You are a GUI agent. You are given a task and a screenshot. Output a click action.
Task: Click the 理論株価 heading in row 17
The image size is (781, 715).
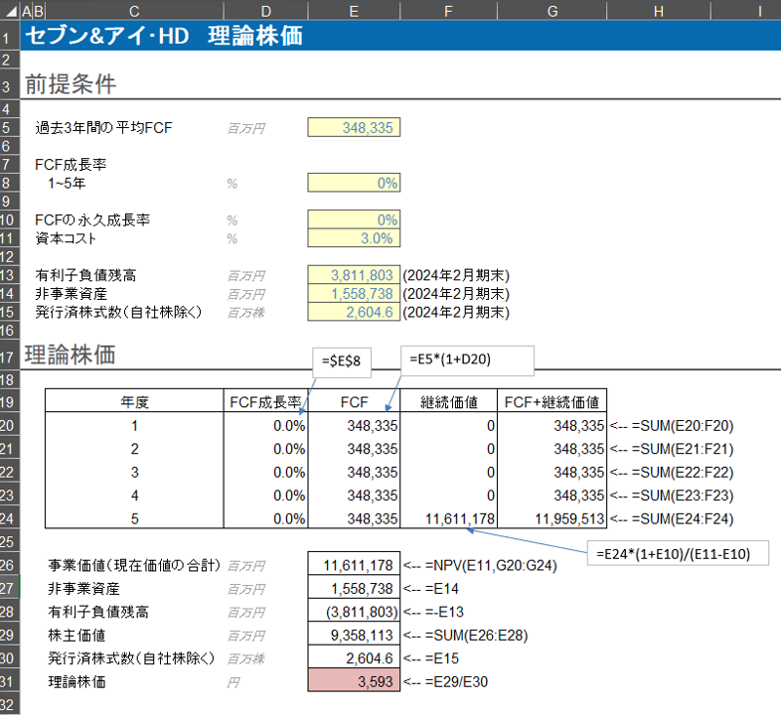point(71,355)
